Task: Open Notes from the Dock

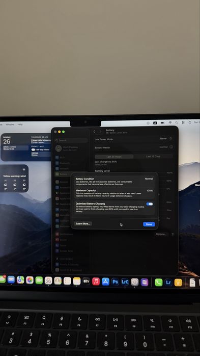Action: [77, 282]
